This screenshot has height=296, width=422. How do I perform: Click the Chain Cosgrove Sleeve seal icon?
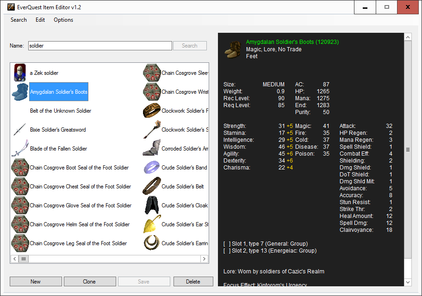pos(152,73)
